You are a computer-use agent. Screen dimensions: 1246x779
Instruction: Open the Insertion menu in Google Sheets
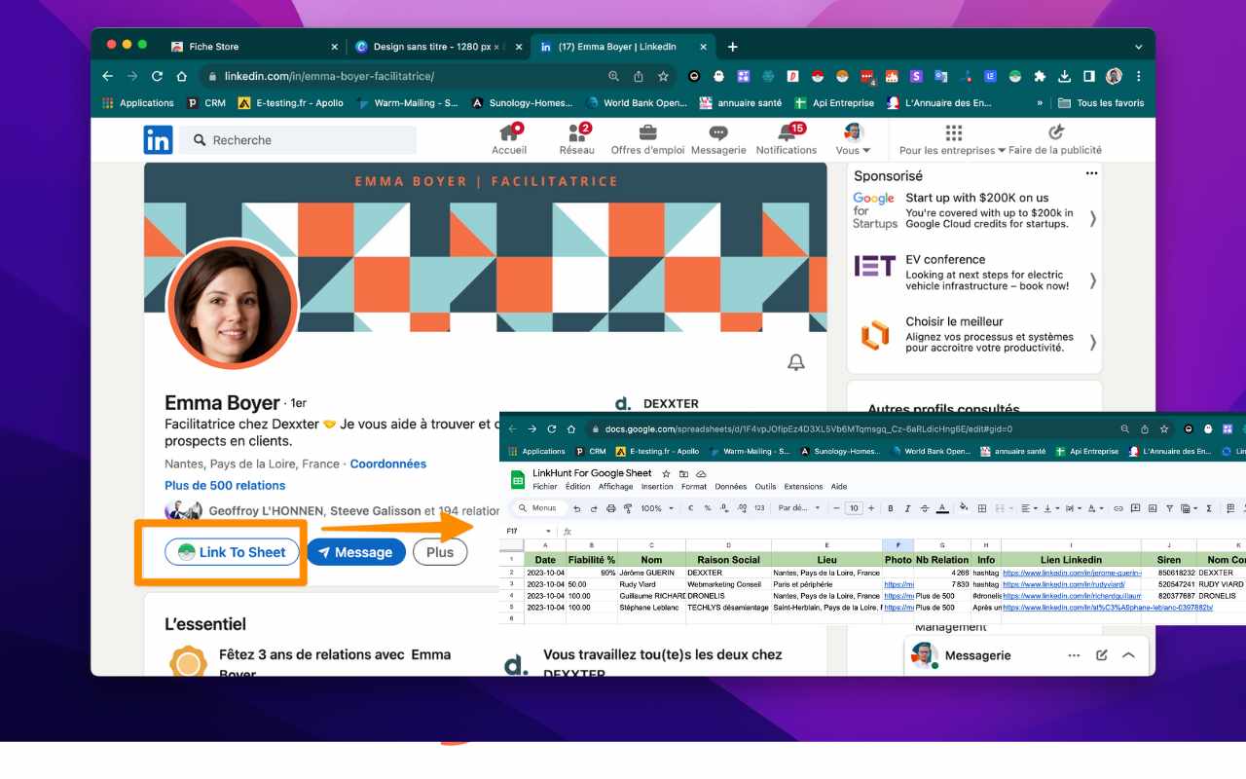click(657, 486)
